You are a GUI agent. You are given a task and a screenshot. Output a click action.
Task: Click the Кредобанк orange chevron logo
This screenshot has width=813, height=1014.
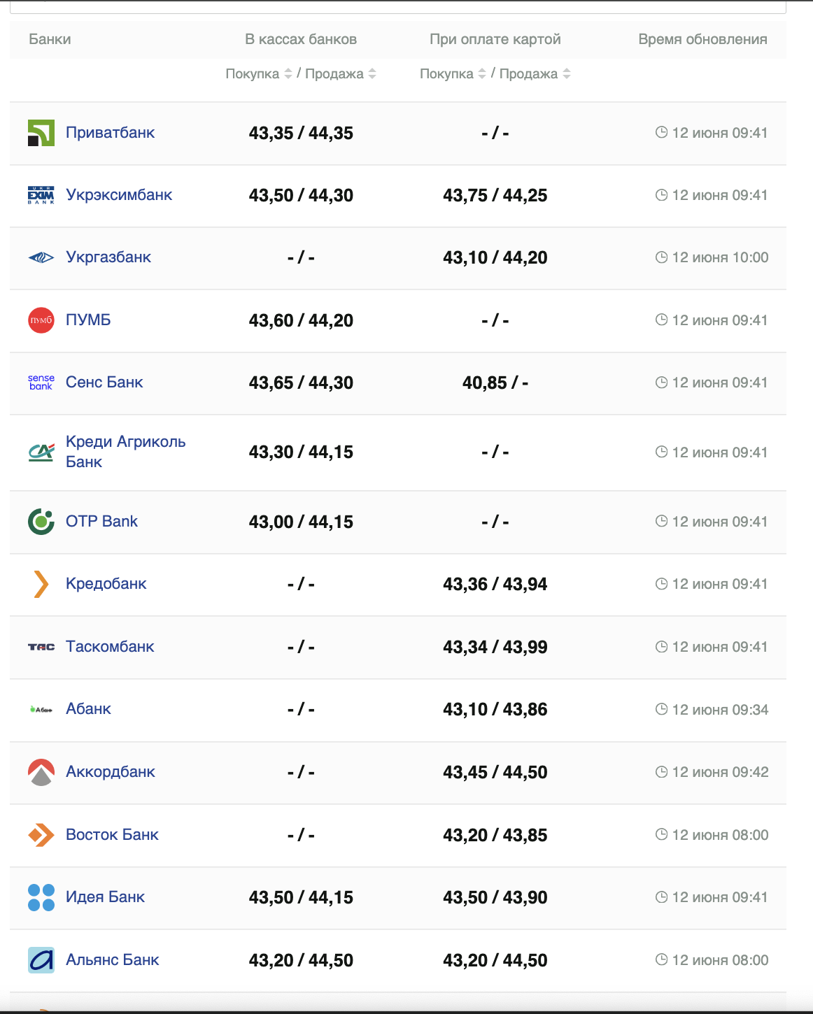click(41, 584)
